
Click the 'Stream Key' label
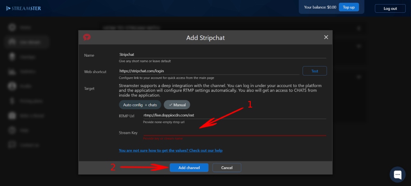coord(128,133)
